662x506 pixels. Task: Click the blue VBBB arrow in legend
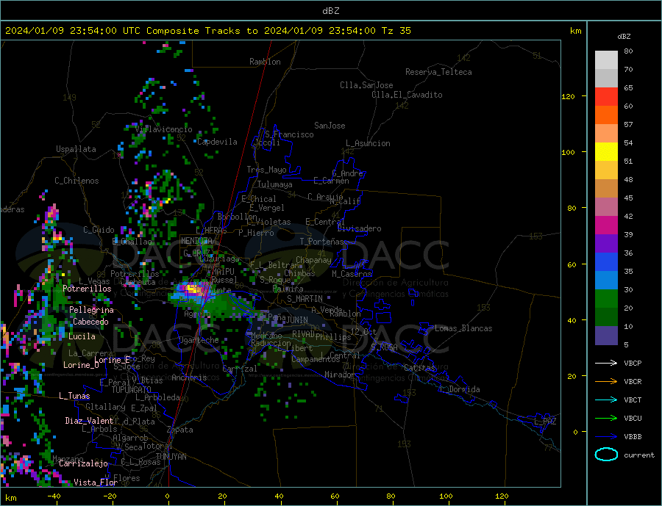point(606,437)
